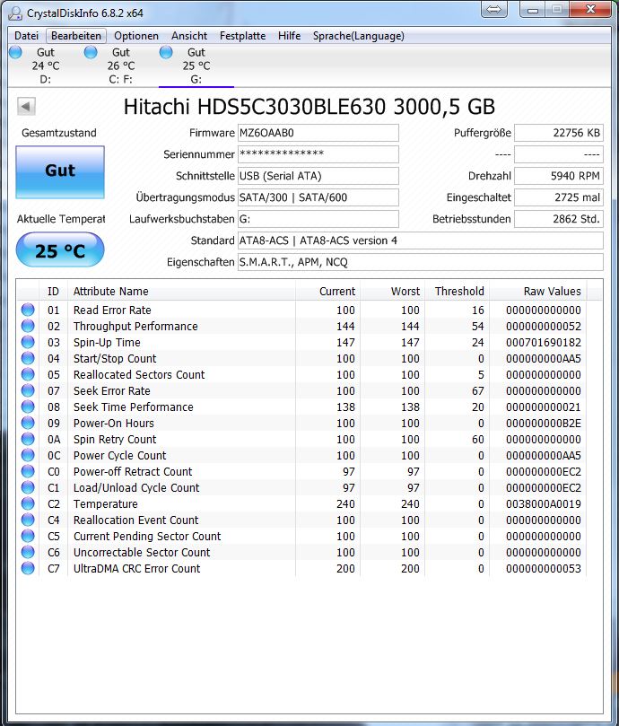The width and height of the screenshot is (619, 726).
Task: Click status orb of Start/Stop Count row
Action: [x=28, y=358]
